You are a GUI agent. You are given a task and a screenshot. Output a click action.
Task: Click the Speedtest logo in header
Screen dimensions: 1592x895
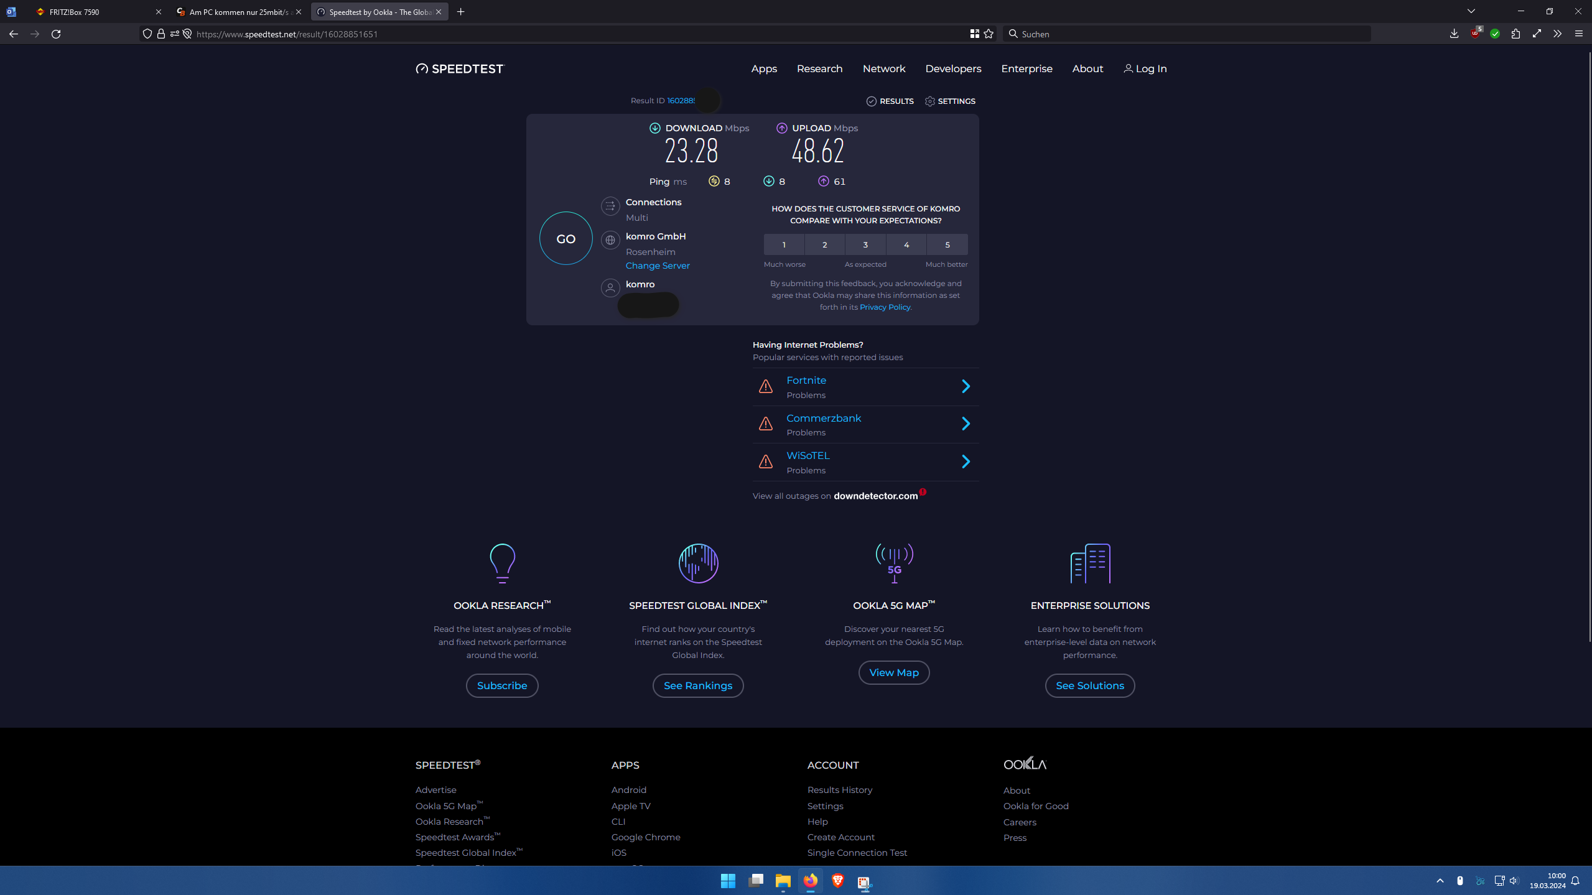pyautogui.click(x=460, y=68)
